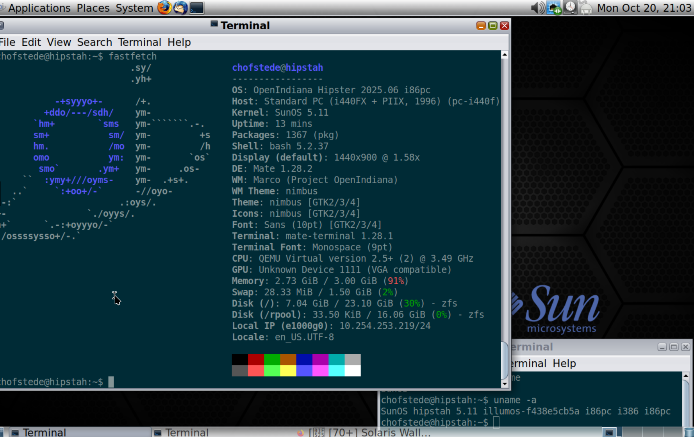Click the terminal scrollbar down arrow
Viewport: 694px width, 437px height.
[x=505, y=383]
